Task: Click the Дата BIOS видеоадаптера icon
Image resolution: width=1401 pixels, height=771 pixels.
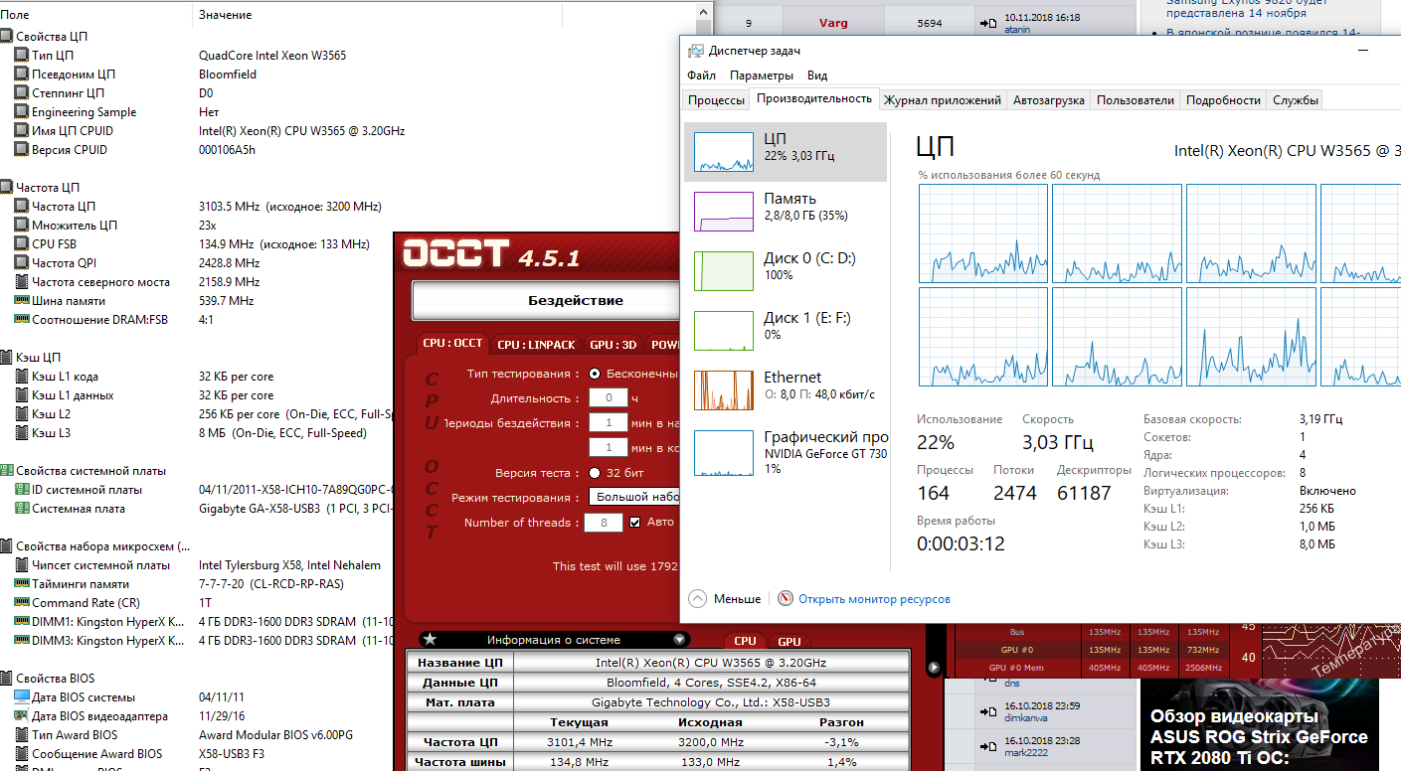Action: pyautogui.click(x=22, y=716)
